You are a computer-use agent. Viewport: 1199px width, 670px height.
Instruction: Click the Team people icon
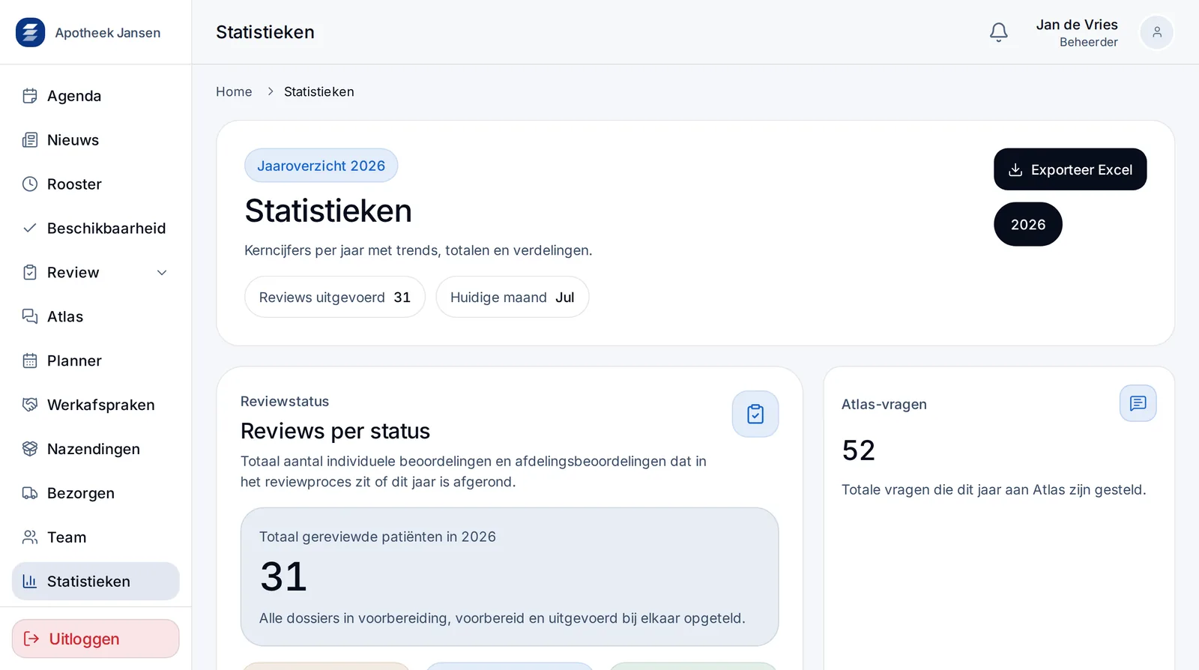(30, 537)
